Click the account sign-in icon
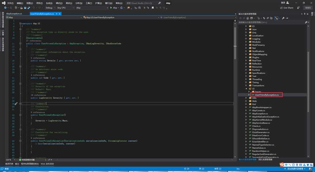The image size is (315, 172). coord(288,3)
